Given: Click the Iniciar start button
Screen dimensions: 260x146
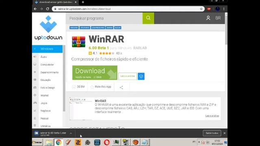Looking at the screenshot, I should tap(37, 142).
